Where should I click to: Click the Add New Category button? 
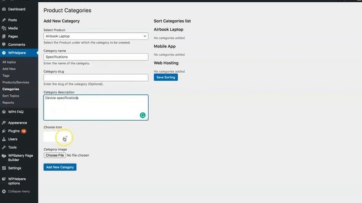[x=60, y=167]
